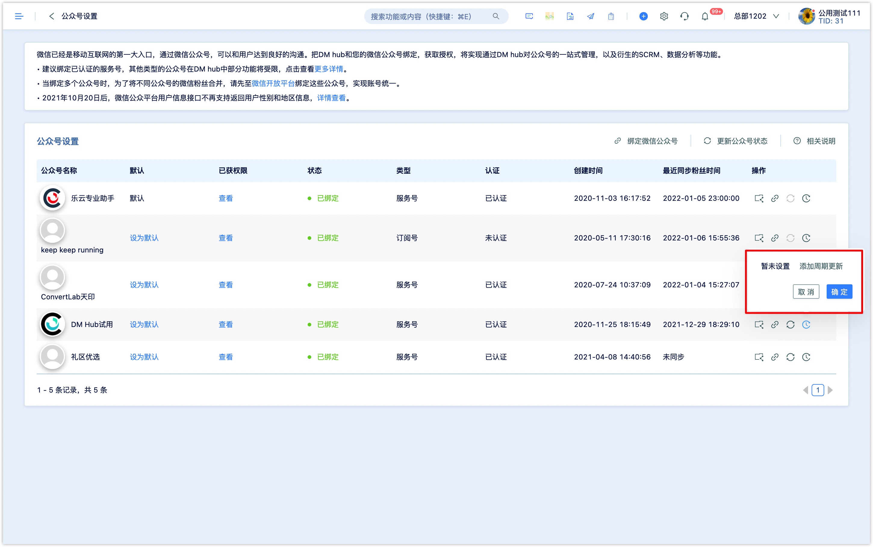Open the paper plane send icon
The height and width of the screenshot is (547, 873).
[590, 16]
